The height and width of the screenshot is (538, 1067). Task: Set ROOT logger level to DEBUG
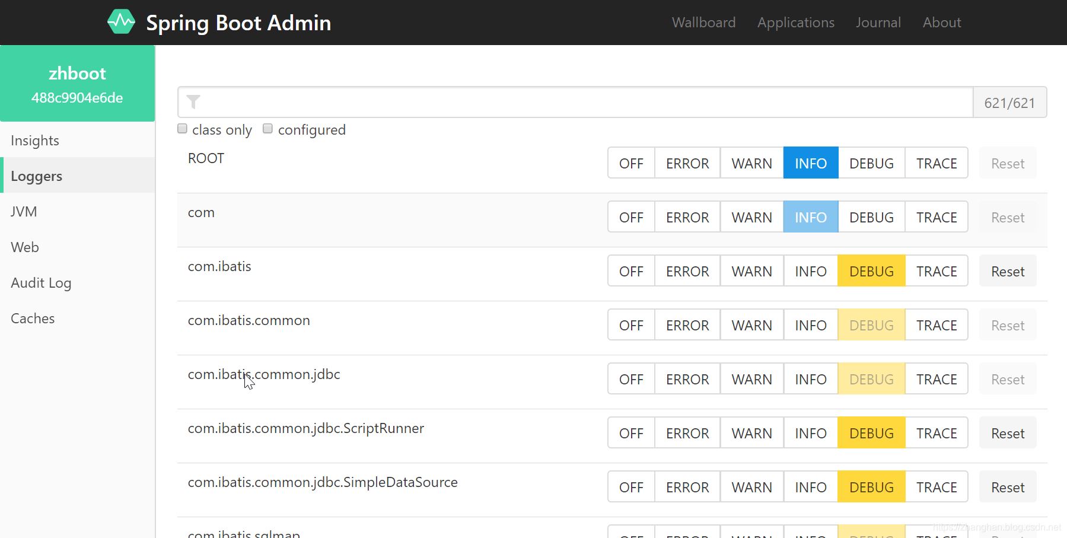coord(871,163)
